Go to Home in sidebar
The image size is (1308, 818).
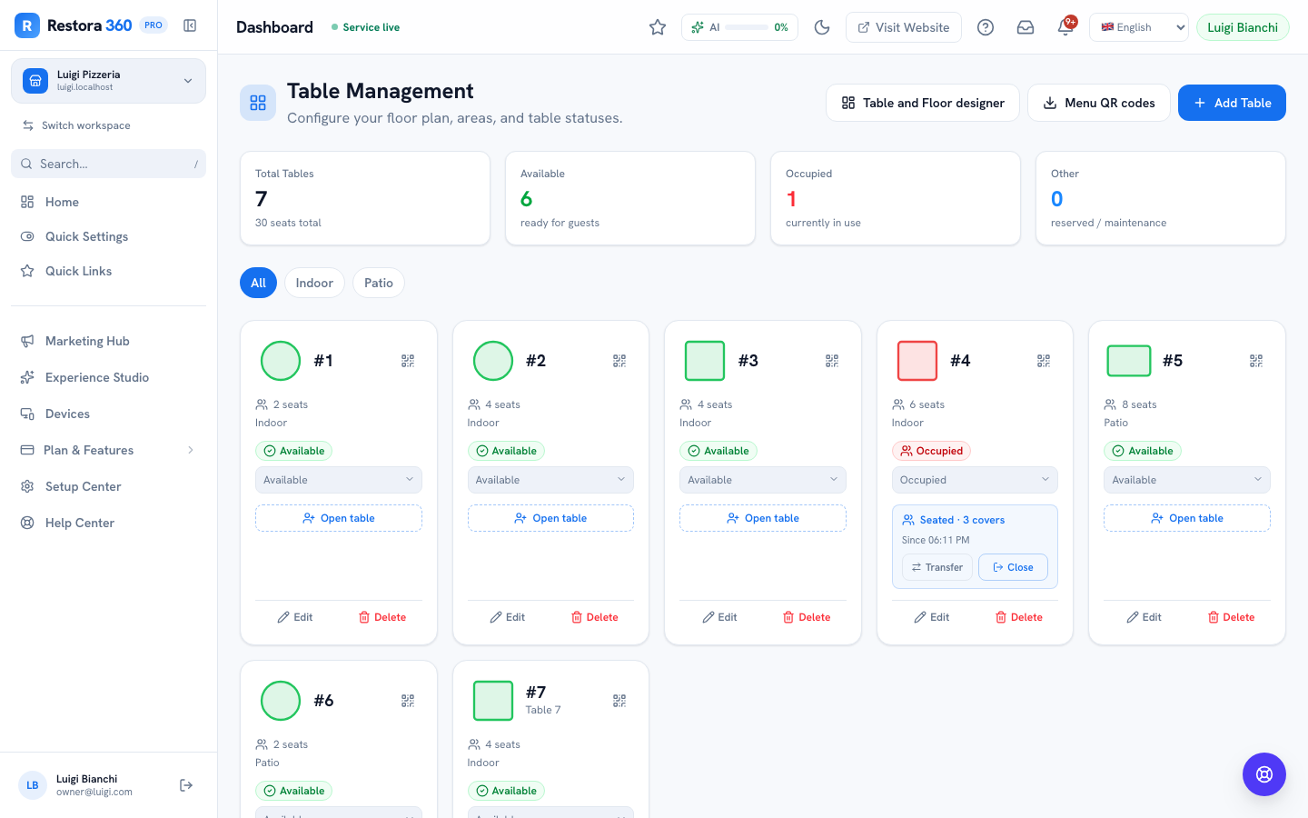pos(108,202)
